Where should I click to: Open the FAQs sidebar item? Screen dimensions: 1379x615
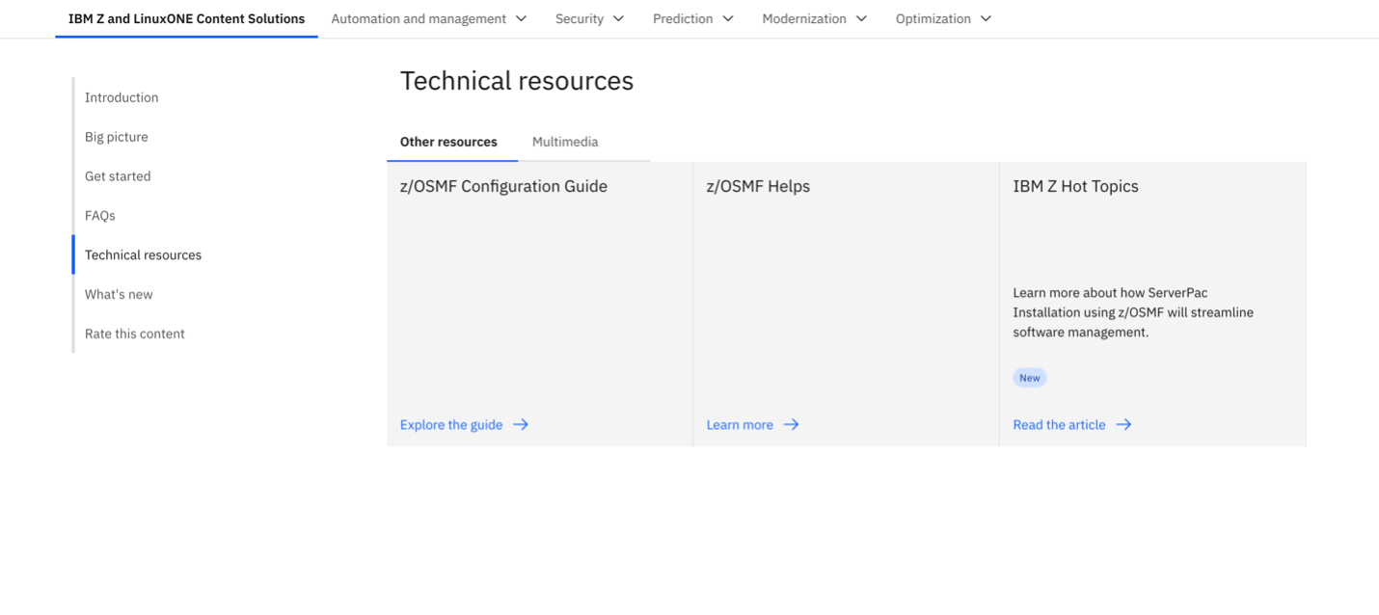coord(100,216)
